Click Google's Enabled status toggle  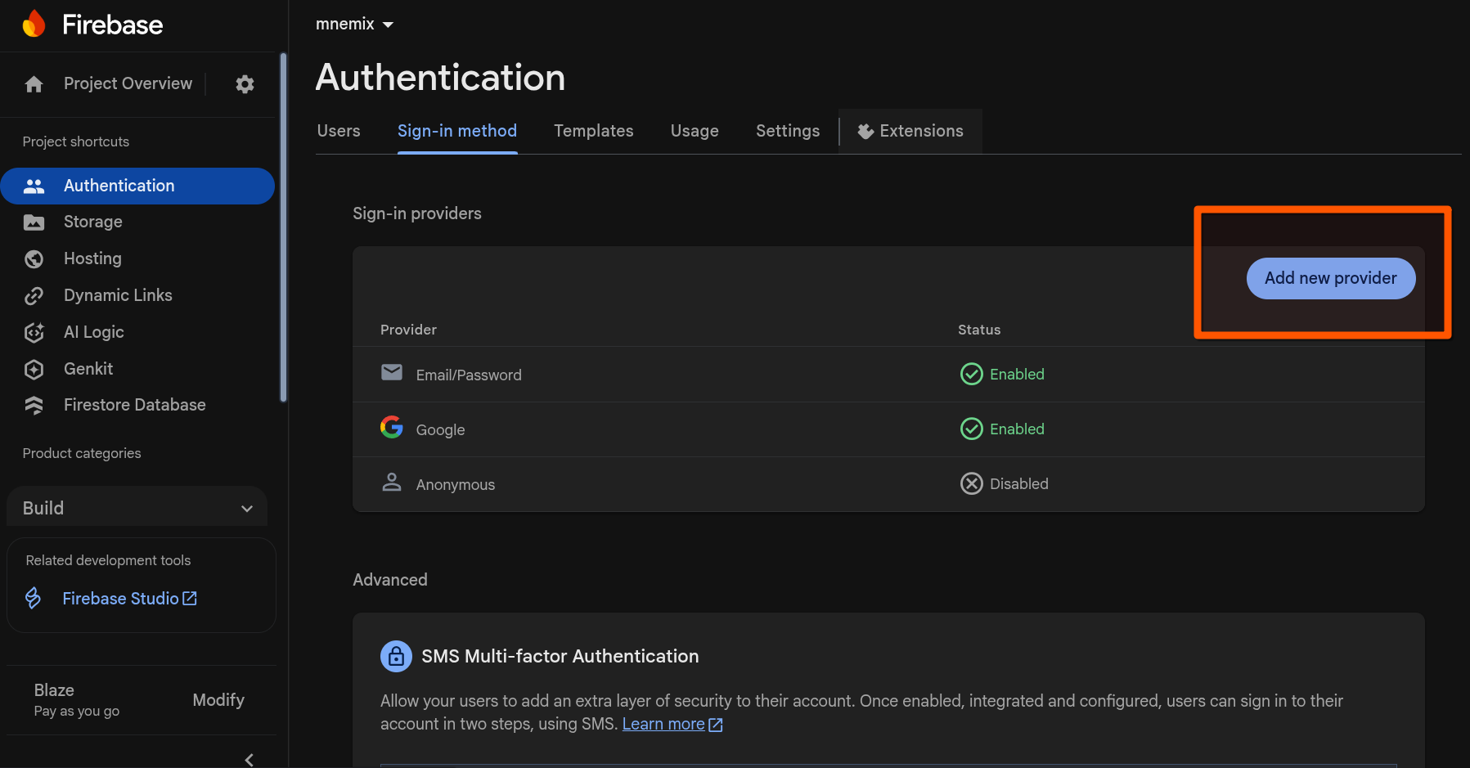pos(1001,429)
